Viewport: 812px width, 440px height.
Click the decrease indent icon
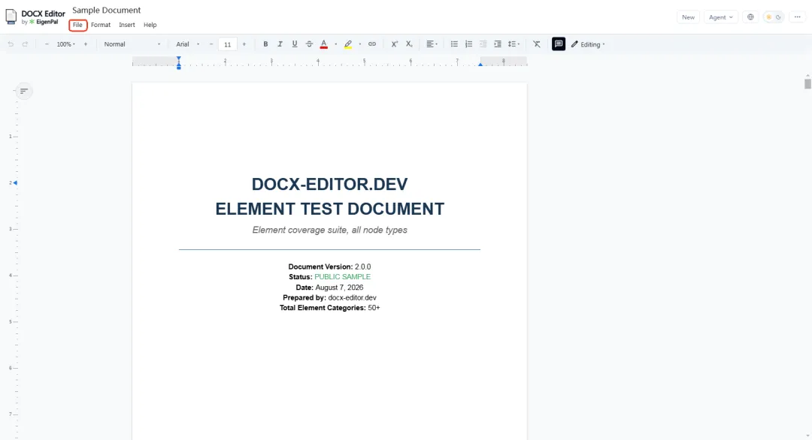(x=483, y=44)
